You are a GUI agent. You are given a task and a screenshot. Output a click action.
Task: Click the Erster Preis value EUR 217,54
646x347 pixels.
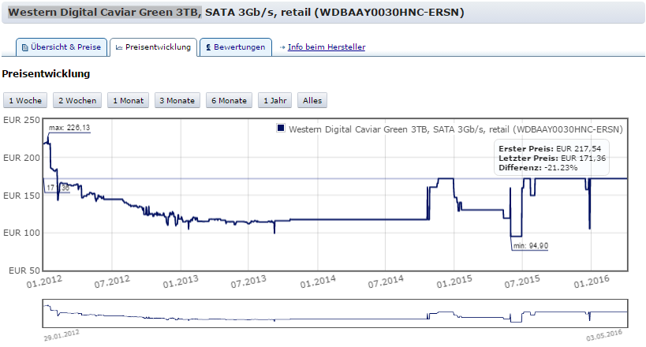point(578,149)
